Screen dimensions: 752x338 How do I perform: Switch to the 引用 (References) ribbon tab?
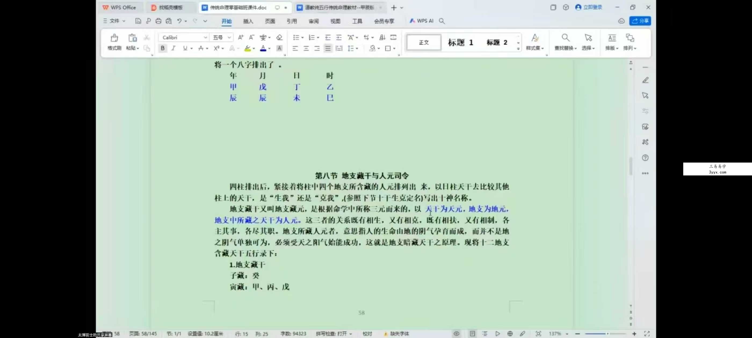[292, 21]
